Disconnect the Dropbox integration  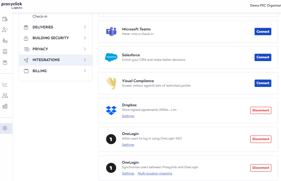(x=261, y=110)
